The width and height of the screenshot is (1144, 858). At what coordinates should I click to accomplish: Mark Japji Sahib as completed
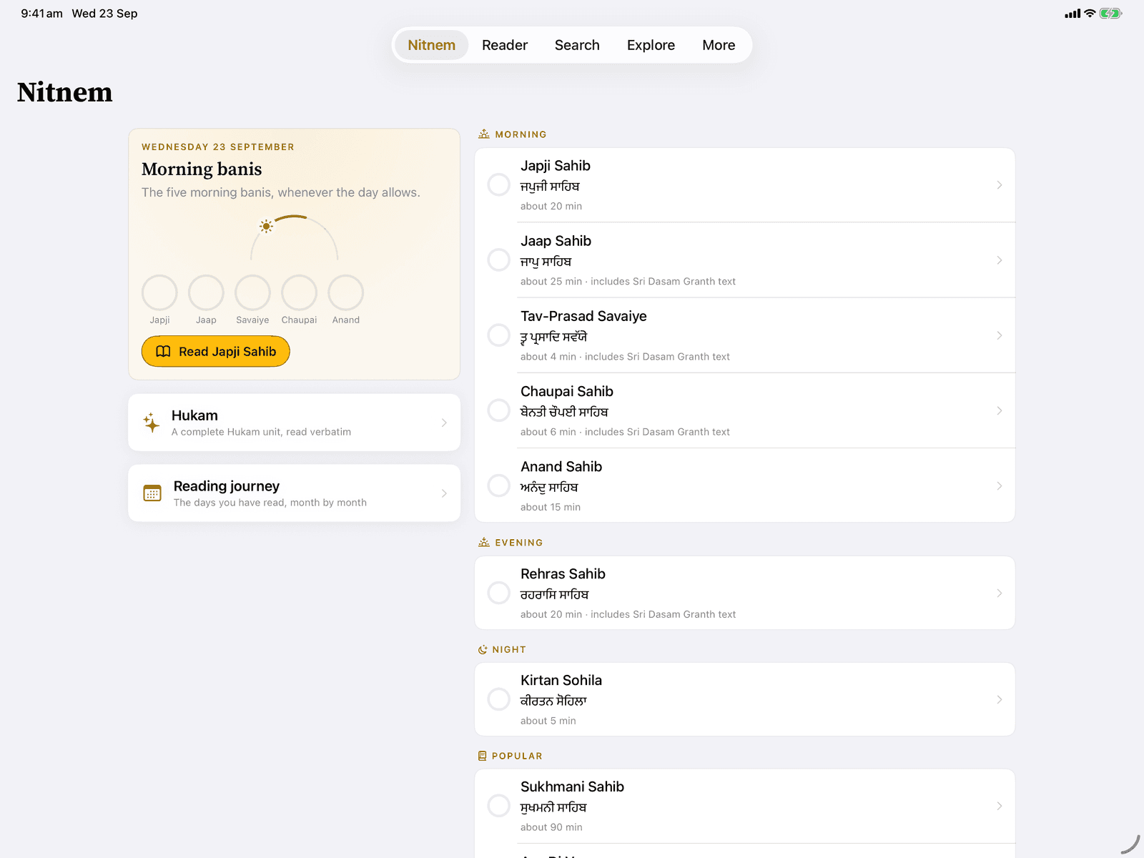point(498,185)
